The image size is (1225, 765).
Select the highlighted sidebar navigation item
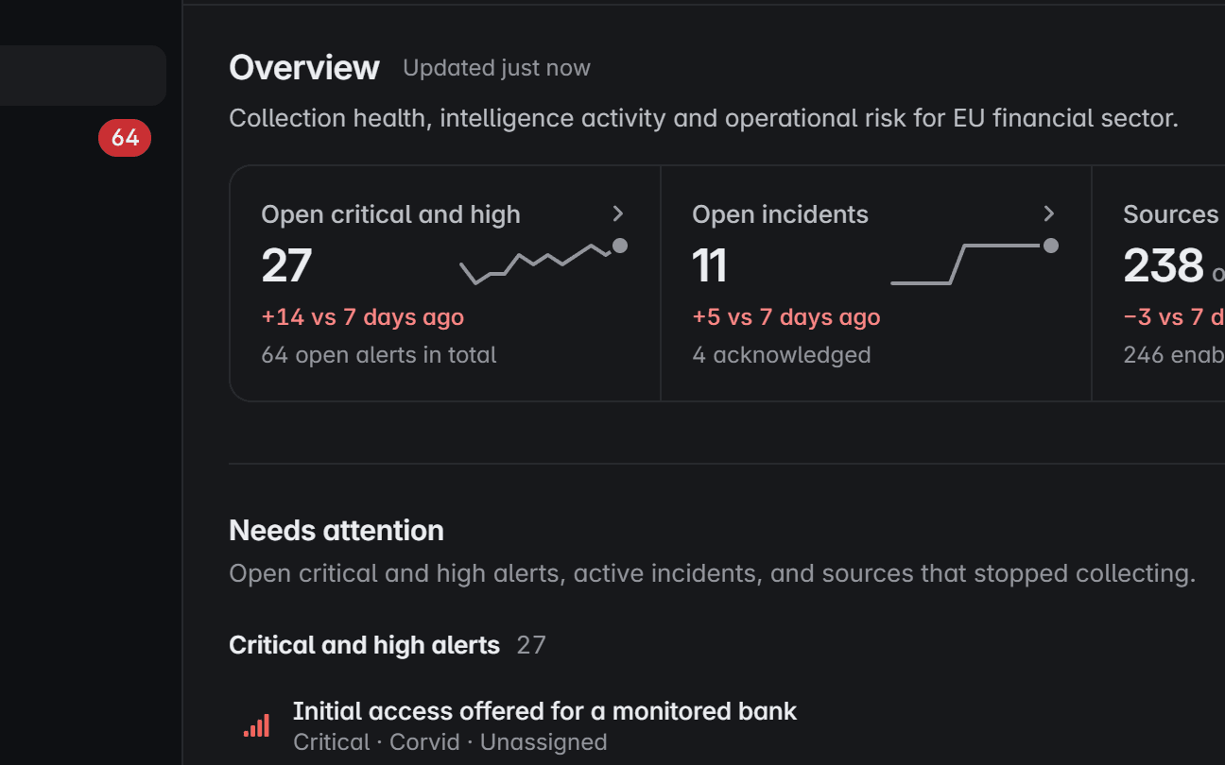click(x=83, y=76)
